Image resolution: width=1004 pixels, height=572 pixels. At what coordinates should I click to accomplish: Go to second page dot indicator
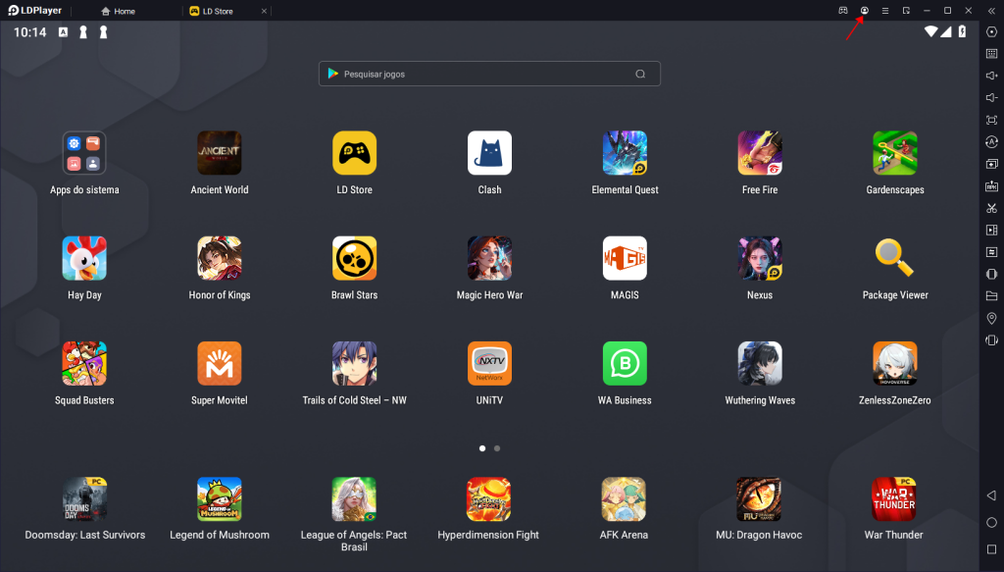(x=497, y=448)
